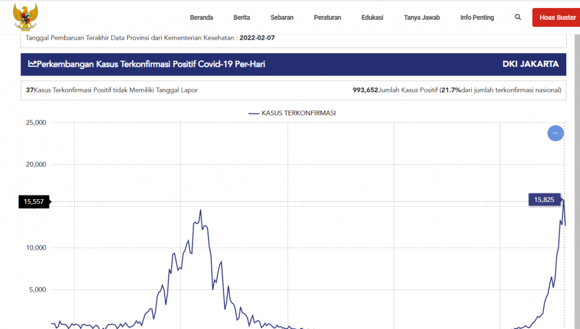Screen dimensions: 580x329
Task: Click the Garuda emblem logo
Action: (25, 17)
